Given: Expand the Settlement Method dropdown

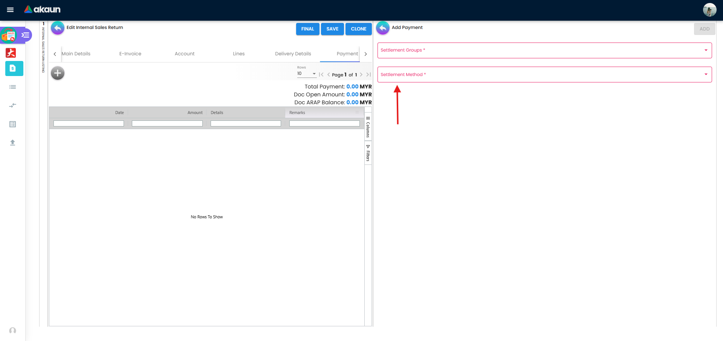Looking at the screenshot, I should (544, 75).
